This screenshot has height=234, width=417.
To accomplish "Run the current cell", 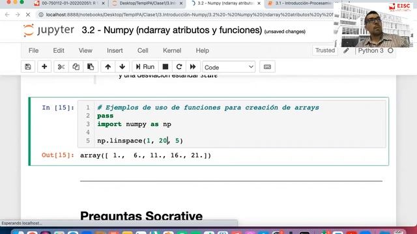I will click(x=145, y=66).
